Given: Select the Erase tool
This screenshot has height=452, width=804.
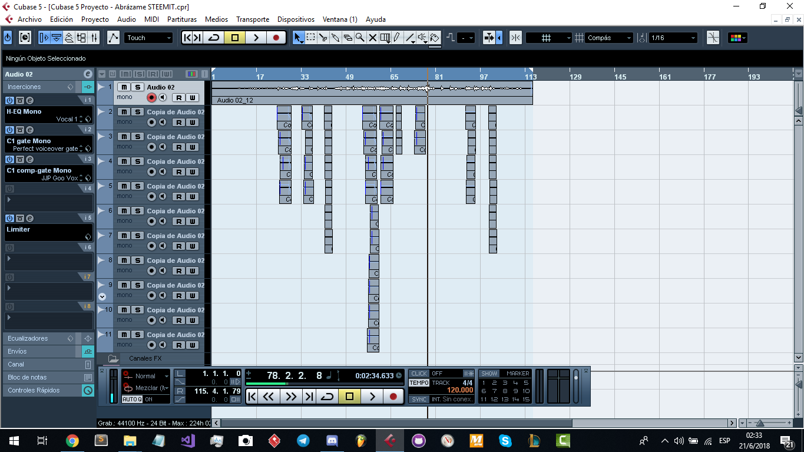Looking at the screenshot, I should click(x=348, y=38).
